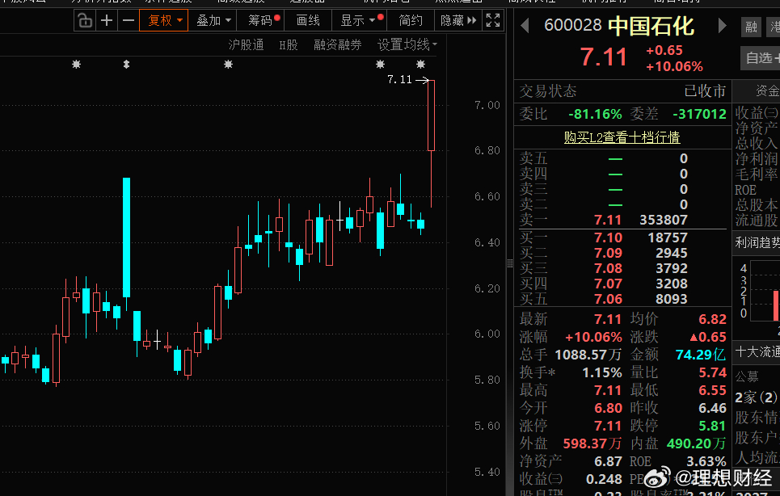Screen dimensions: 780x496
Task: Zoom out chart with the minus icon
Action: [x=129, y=20]
